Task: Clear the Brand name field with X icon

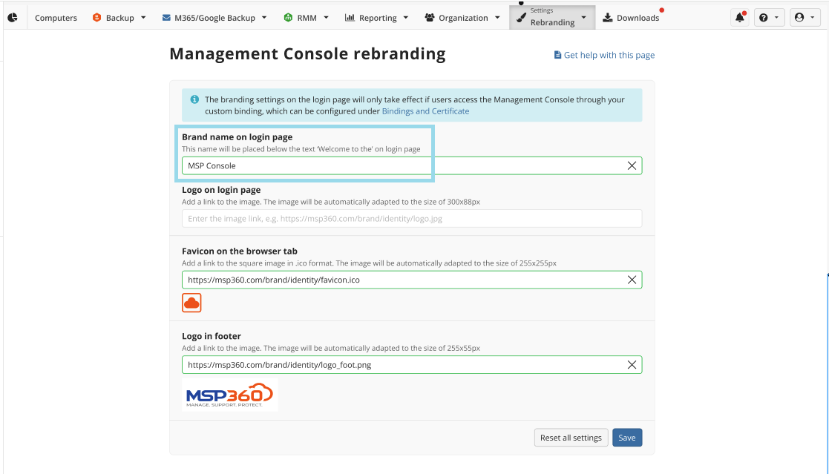Action: (632, 165)
